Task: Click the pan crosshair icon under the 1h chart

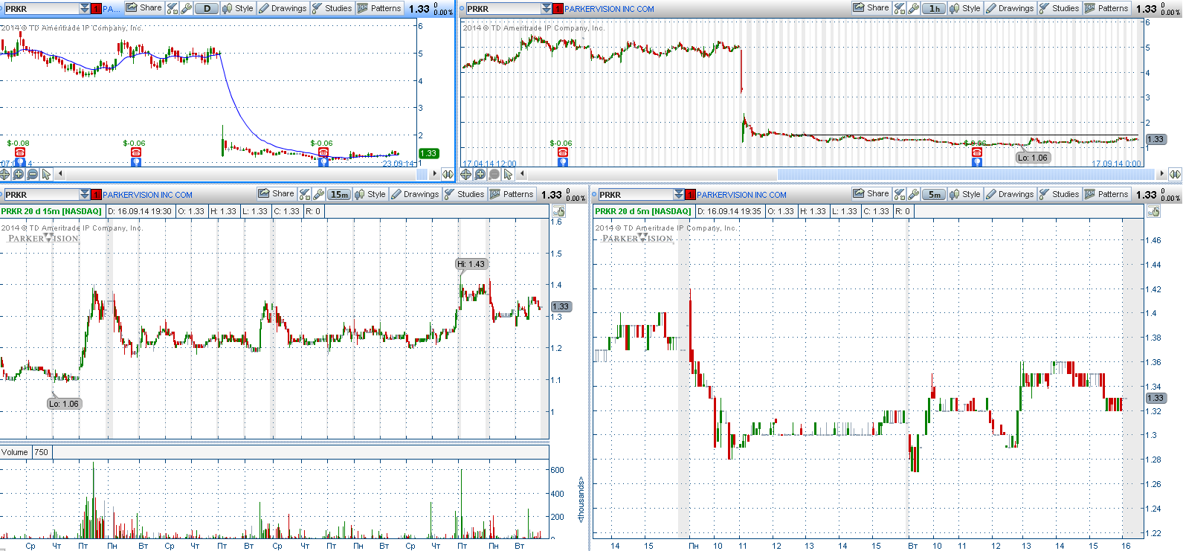Action: 466,174
